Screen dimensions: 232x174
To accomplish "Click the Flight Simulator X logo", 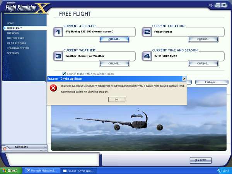I will pos(27,8).
